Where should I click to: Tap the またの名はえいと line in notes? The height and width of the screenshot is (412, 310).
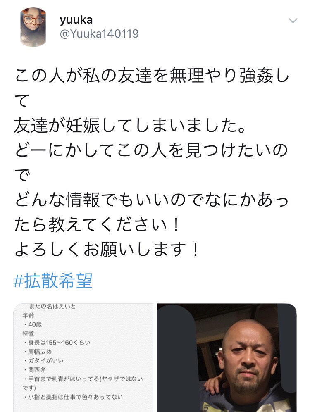(x=52, y=306)
